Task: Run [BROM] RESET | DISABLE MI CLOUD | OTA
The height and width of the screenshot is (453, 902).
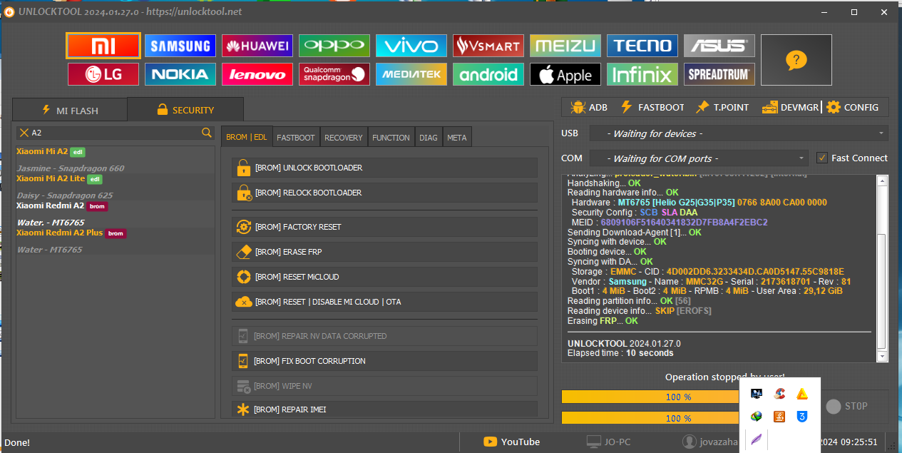Action: (384, 302)
